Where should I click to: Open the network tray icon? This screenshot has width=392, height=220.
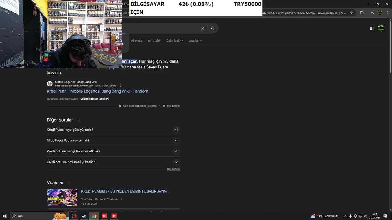coord(360,216)
